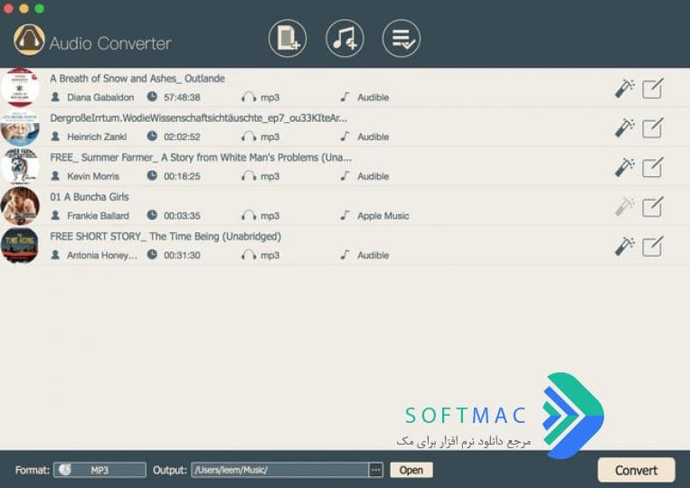
Task: Click artist Frankie Ballard
Action: [98, 216]
